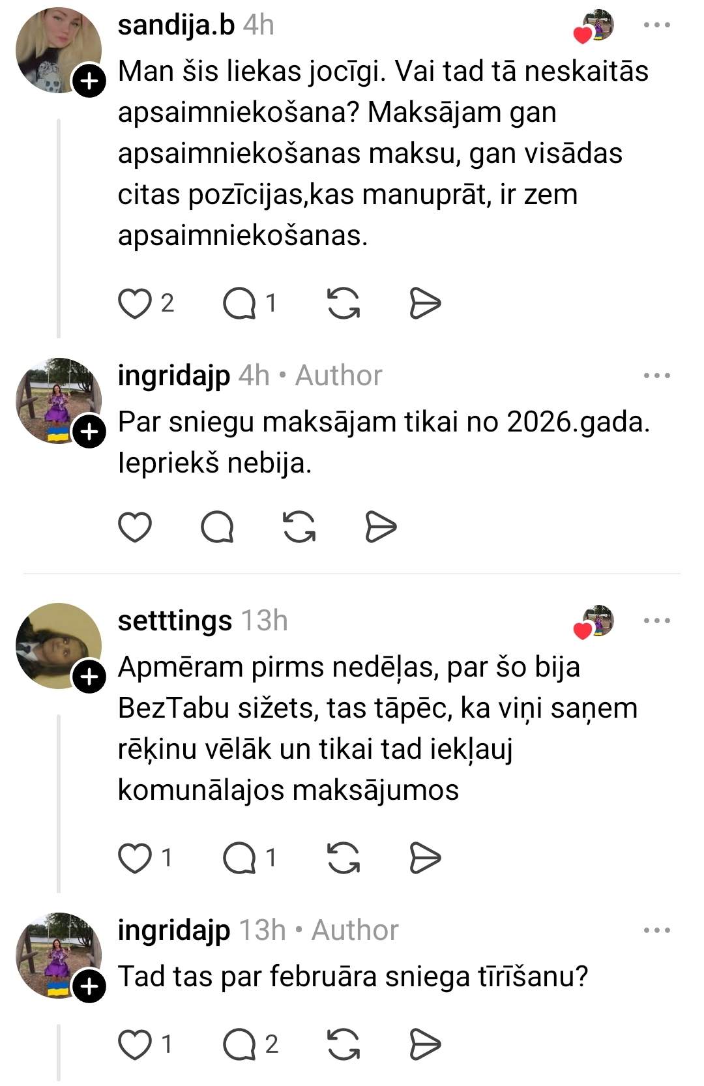The width and height of the screenshot is (704, 1086).
Task: Reply to sandija.b's comment
Action: coord(239,304)
